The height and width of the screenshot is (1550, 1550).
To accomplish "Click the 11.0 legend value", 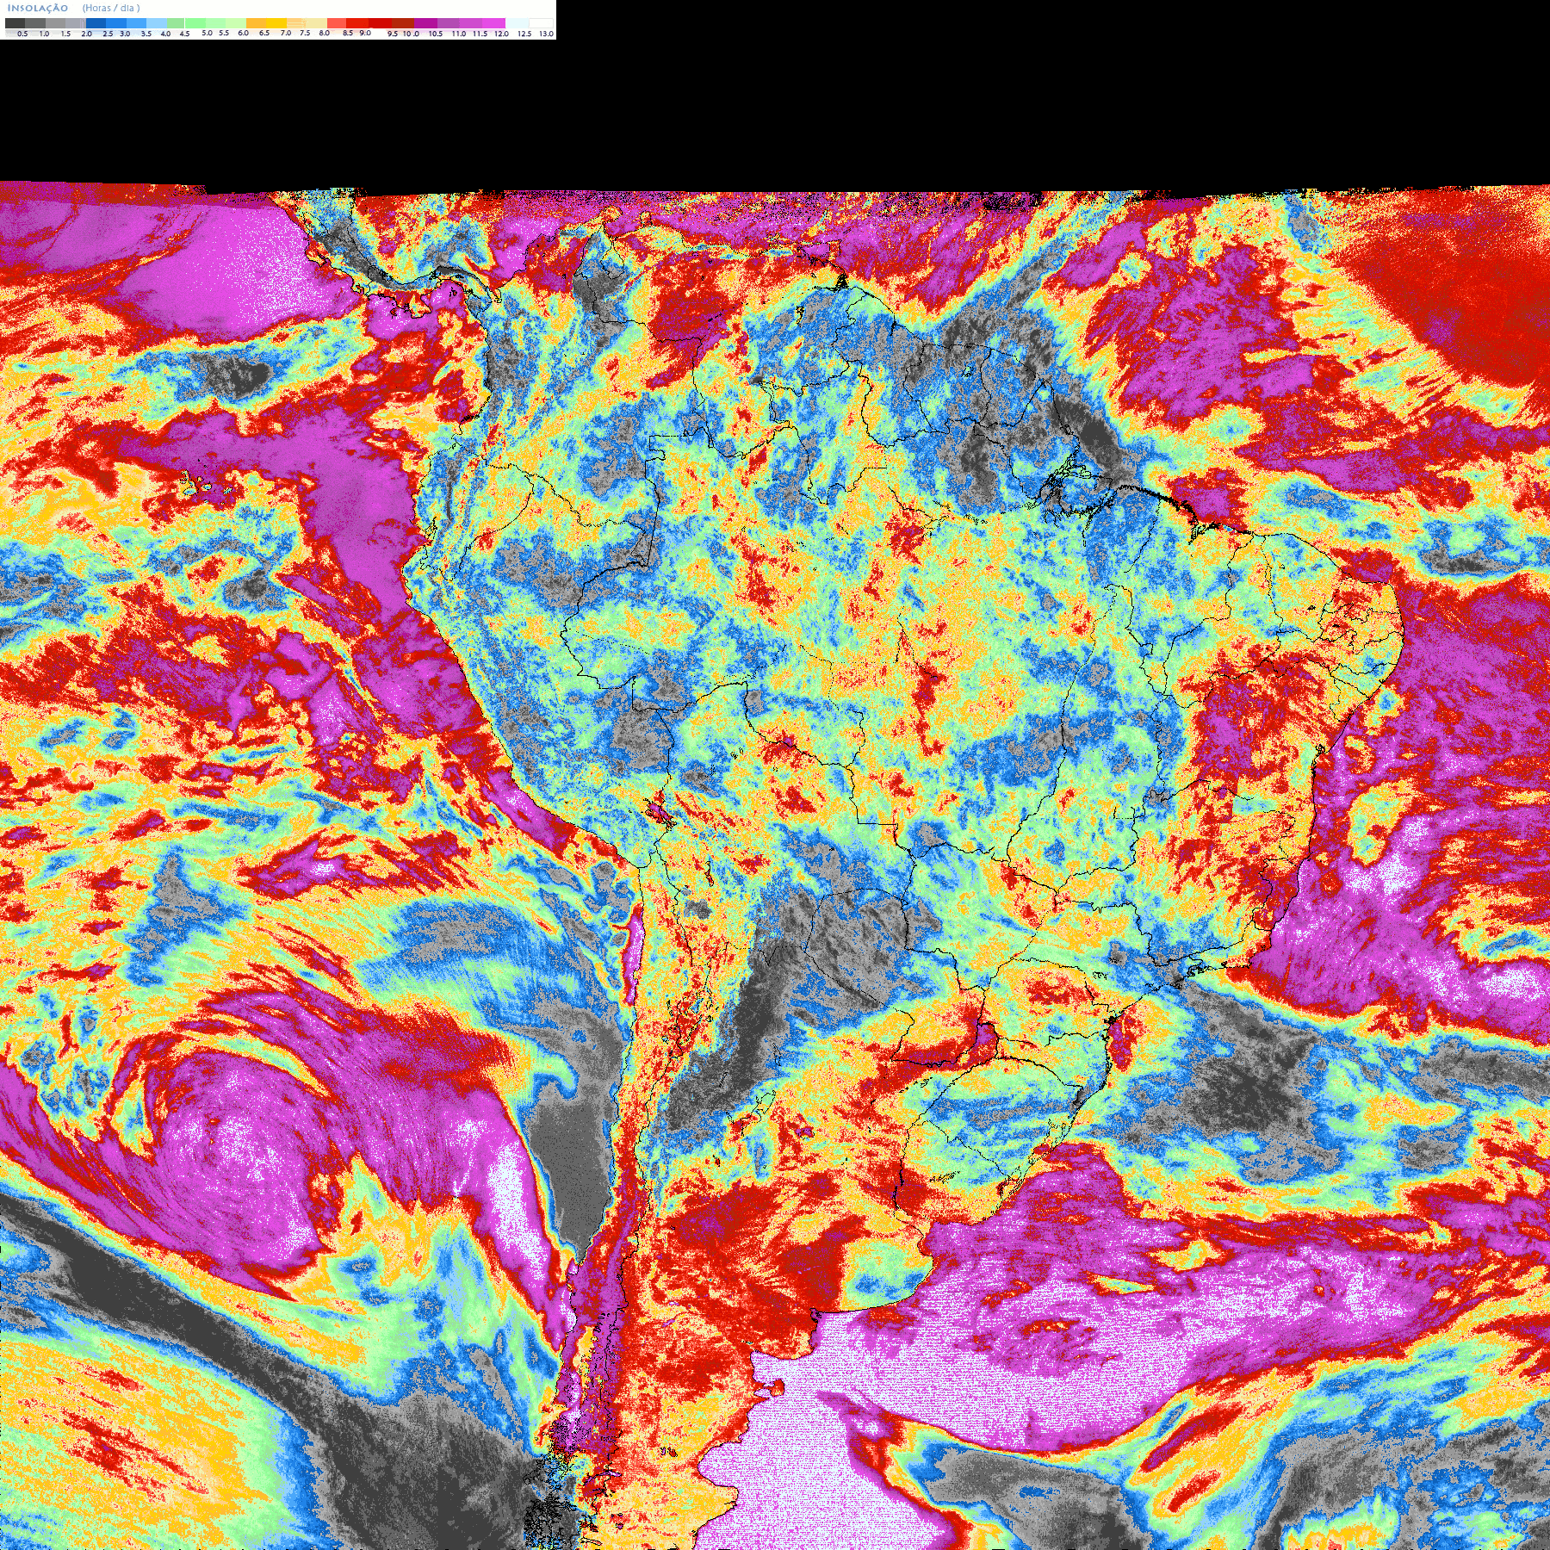I will click(x=459, y=34).
